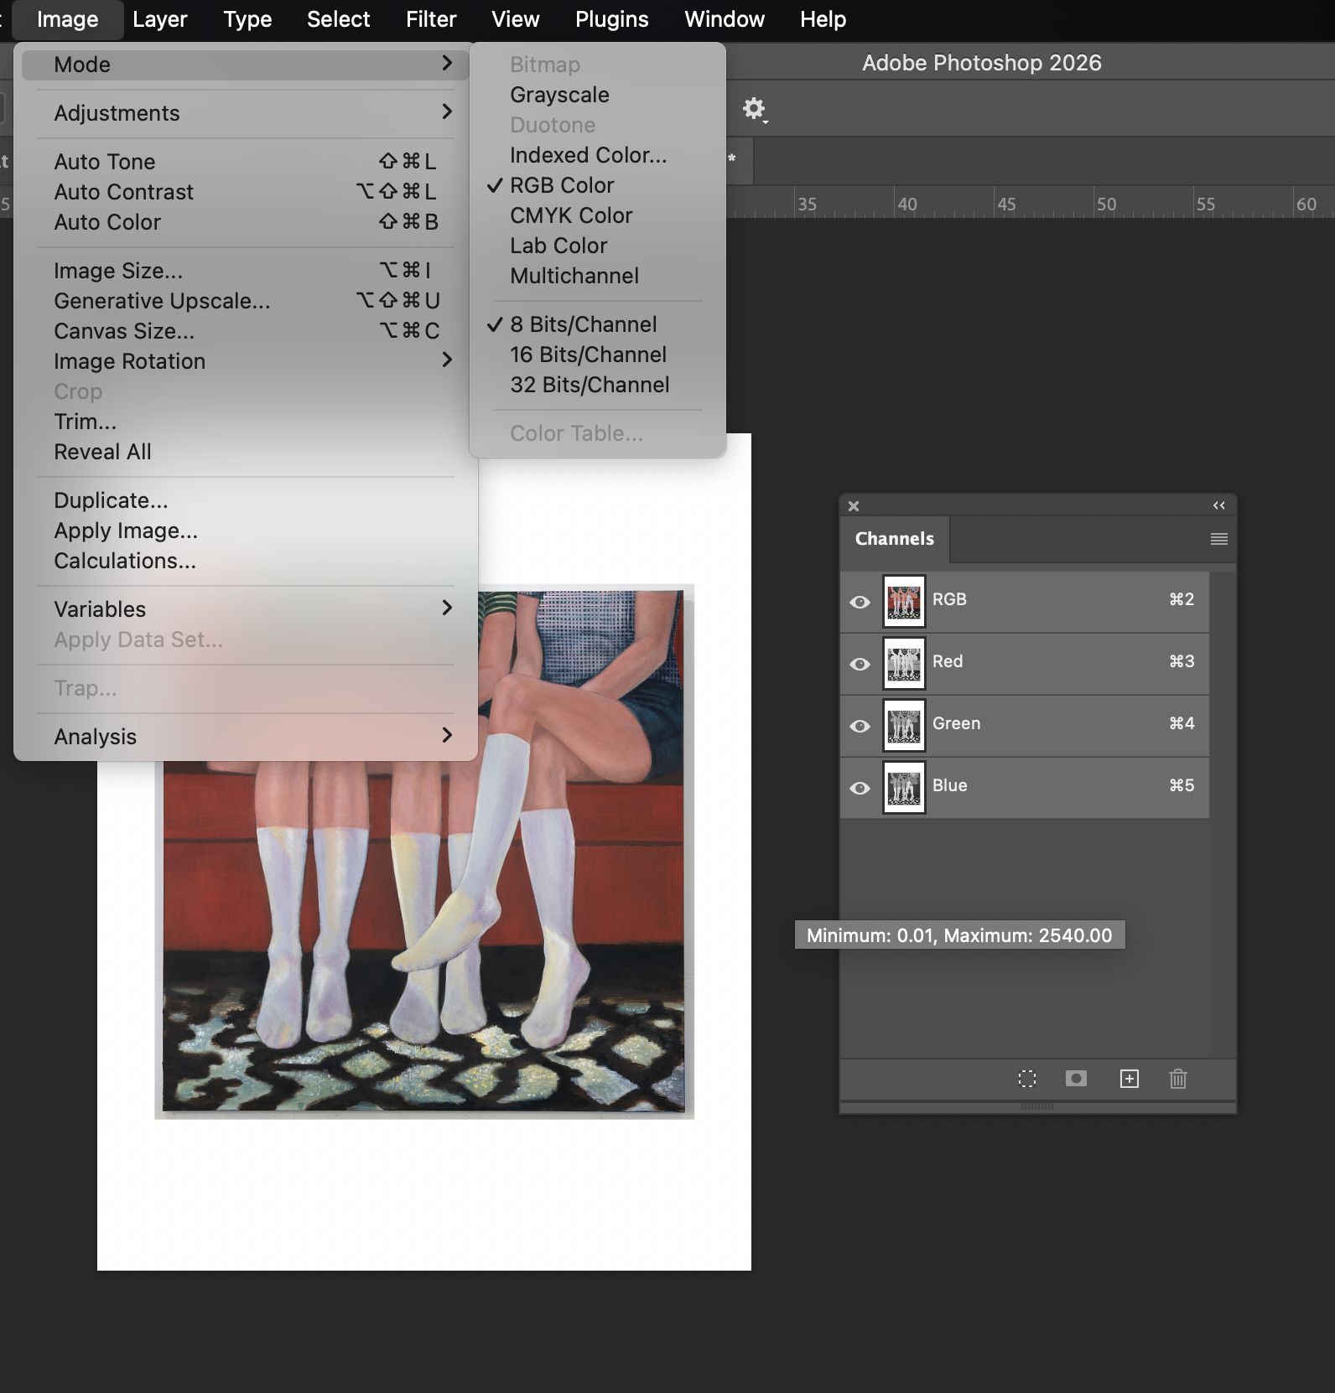This screenshot has height=1393, width=1335.
Task: Expand the Variables submenu
Action: (x=246, y=609)
